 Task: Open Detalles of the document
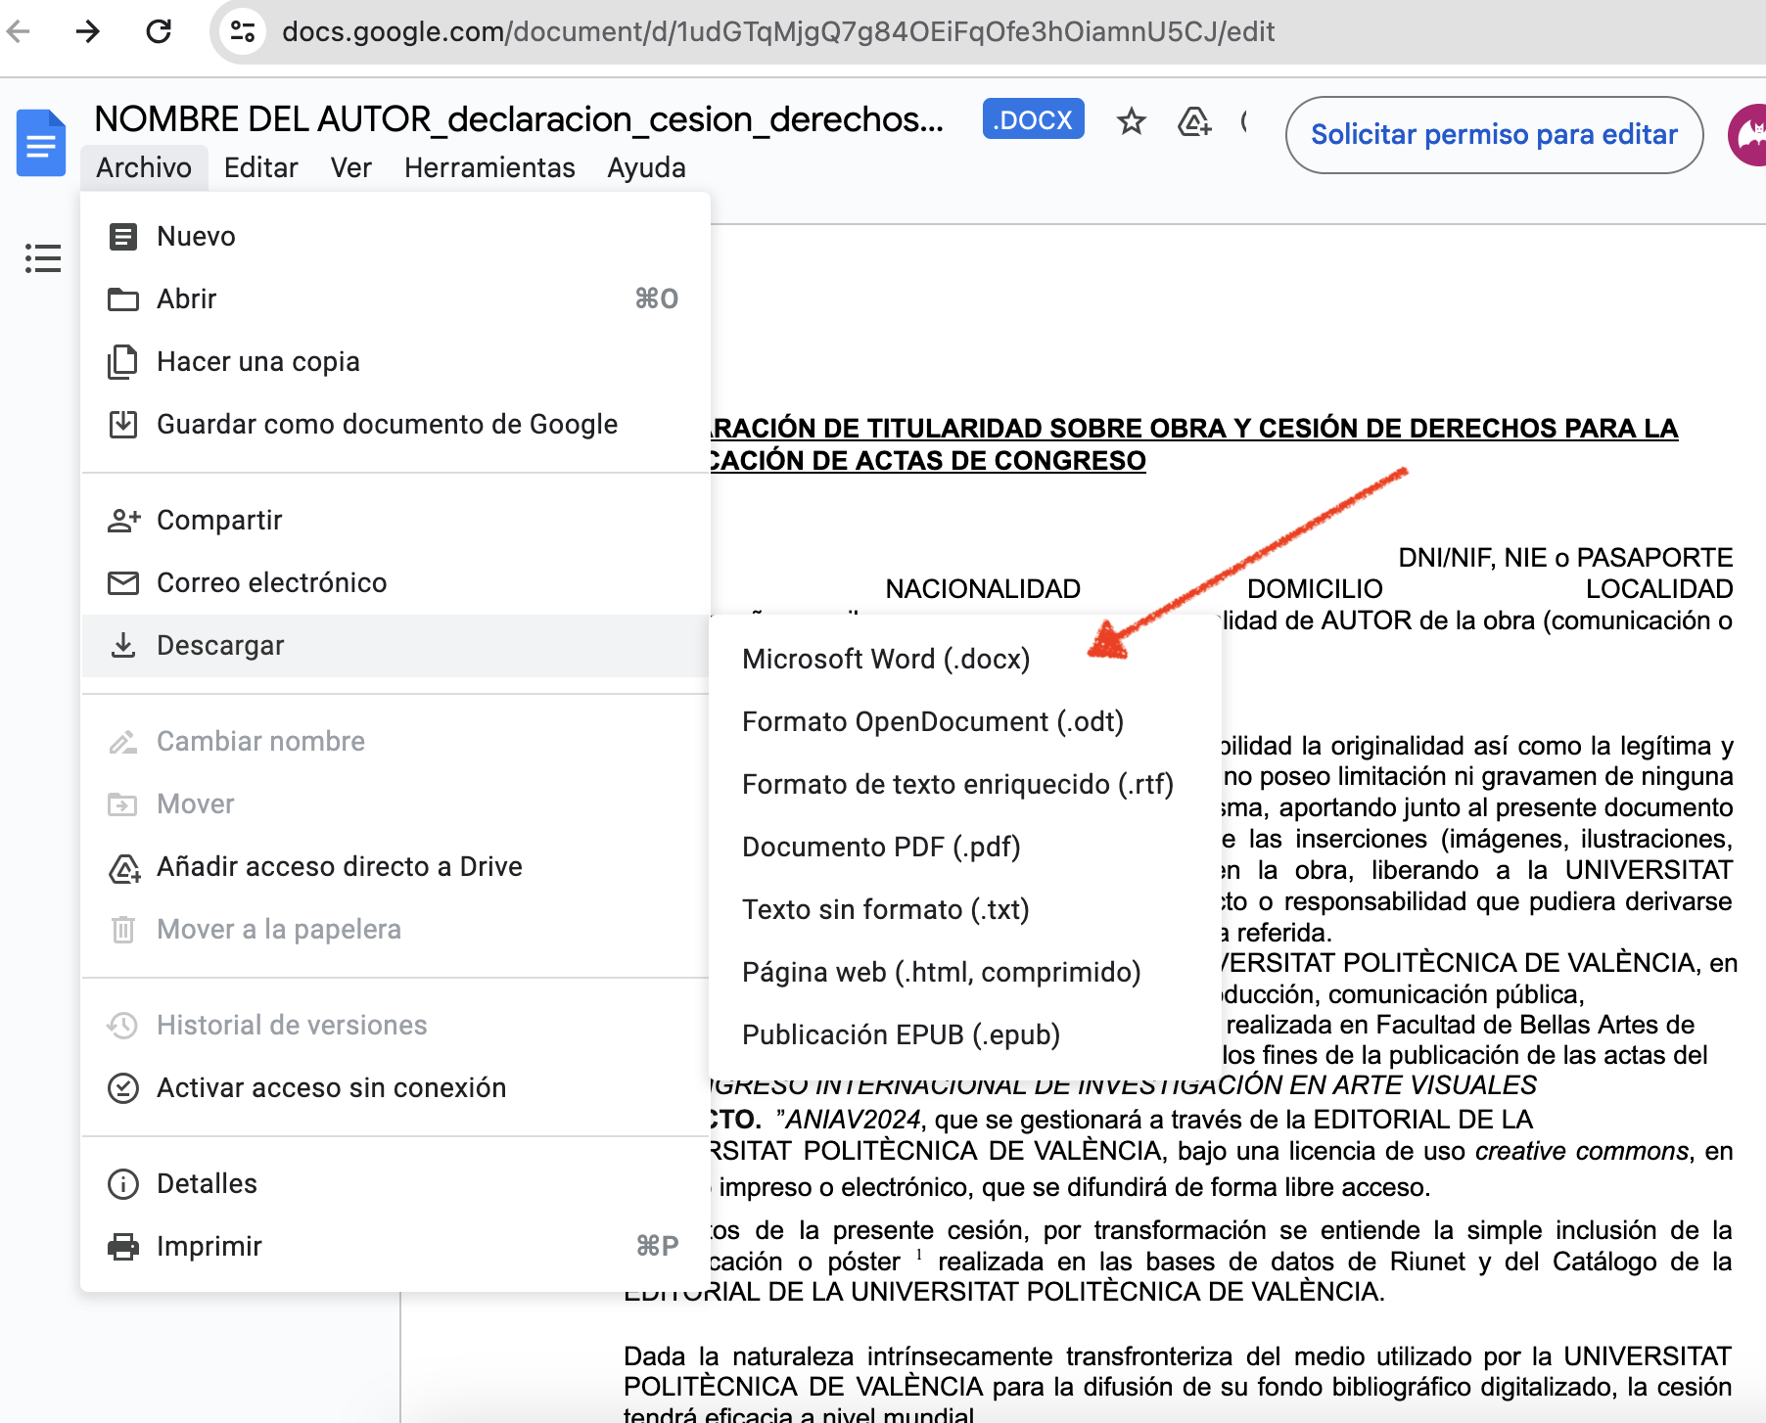tap(395, 1184)
